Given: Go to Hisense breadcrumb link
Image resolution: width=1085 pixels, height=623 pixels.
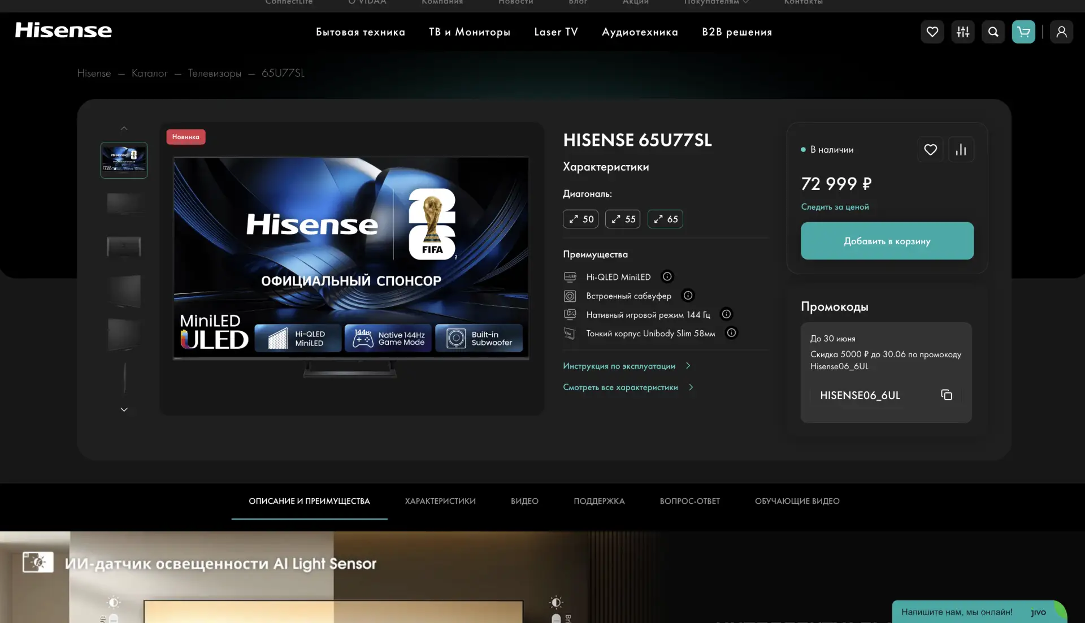Looking at the screenshot, I should (94, 73).
